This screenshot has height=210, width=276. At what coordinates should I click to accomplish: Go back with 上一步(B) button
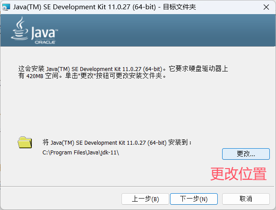tap(145, 199)
